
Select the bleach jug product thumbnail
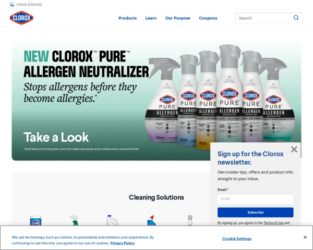click(x=112, y=220)
